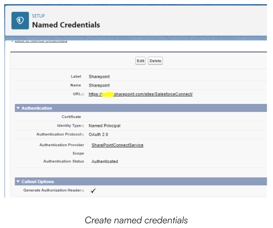Click the Scope field label
Screen dimensions: 273x228
pos(78,153)
